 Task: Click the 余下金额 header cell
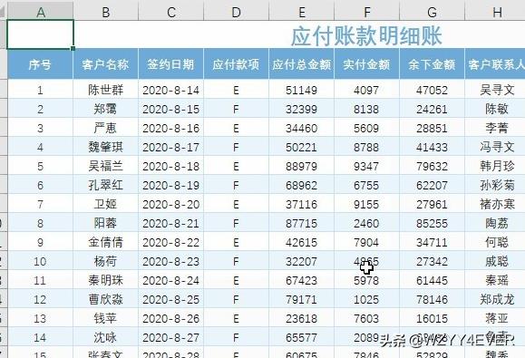click(x=432, y=64)
